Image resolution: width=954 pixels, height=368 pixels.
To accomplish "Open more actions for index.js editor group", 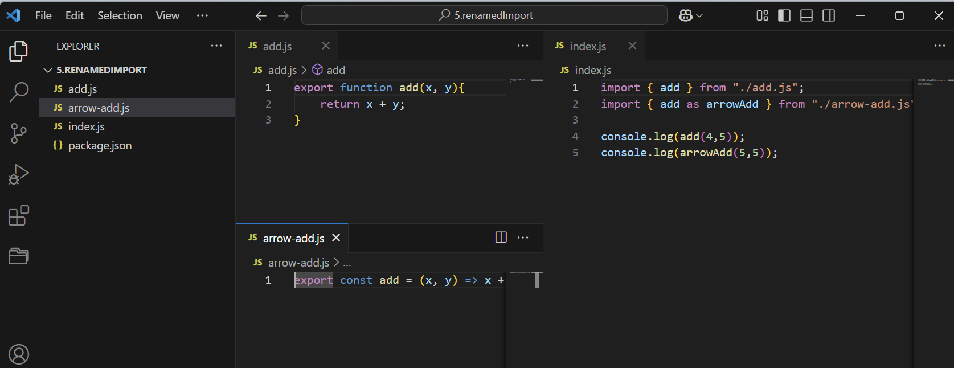I will click(940, 46).
